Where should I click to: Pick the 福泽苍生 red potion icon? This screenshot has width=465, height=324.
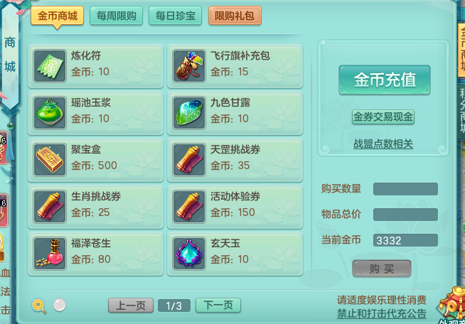(50, 254)
